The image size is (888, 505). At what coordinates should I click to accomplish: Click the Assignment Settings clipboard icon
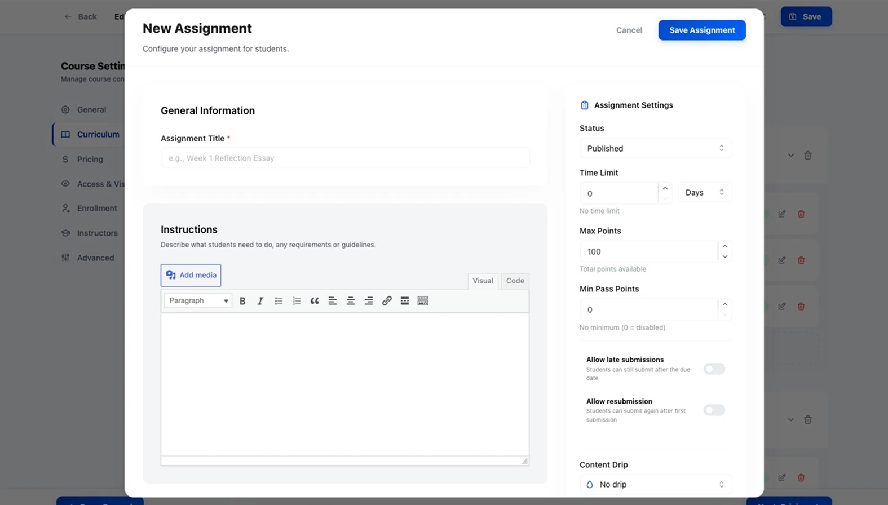tap(585, 105)
